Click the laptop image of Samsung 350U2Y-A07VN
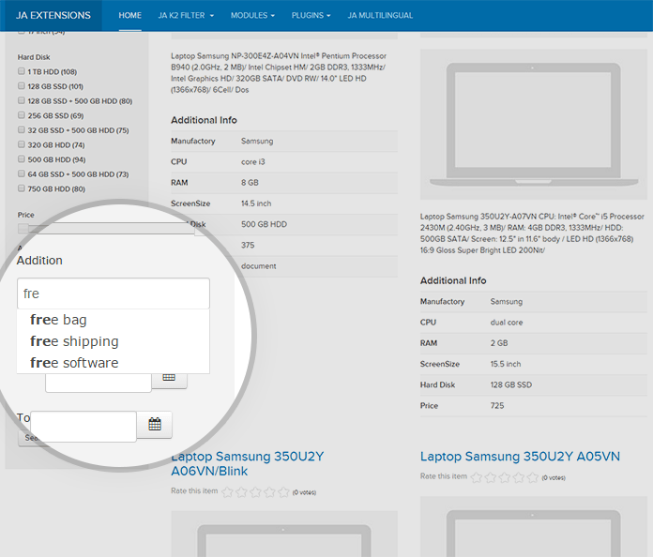The image size is (653, 557). pos(534,125)
